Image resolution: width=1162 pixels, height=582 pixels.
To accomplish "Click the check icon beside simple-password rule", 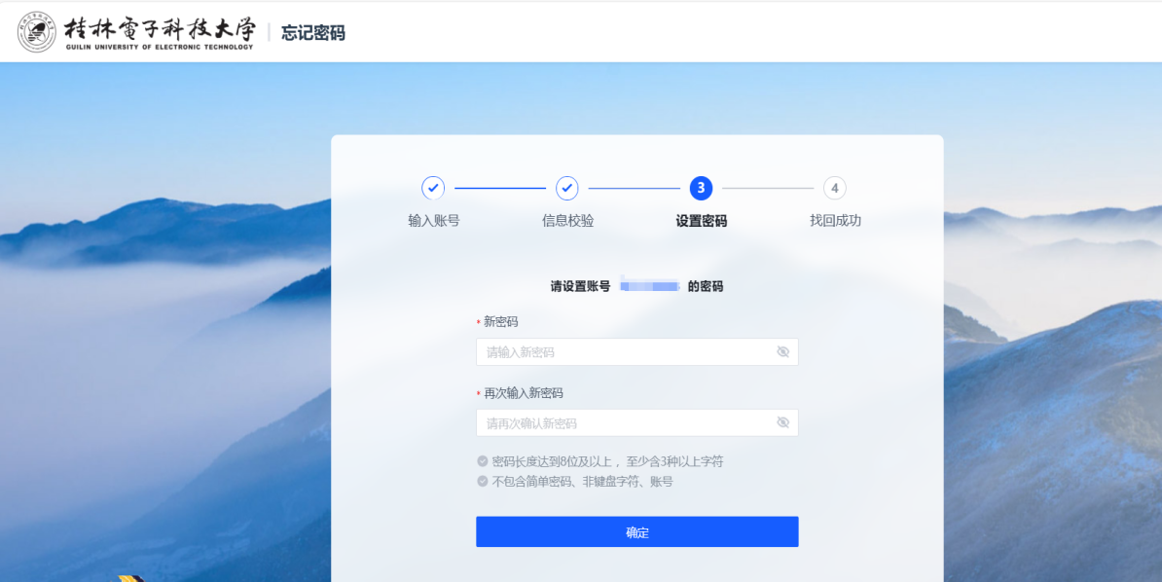I will [483, 481].
